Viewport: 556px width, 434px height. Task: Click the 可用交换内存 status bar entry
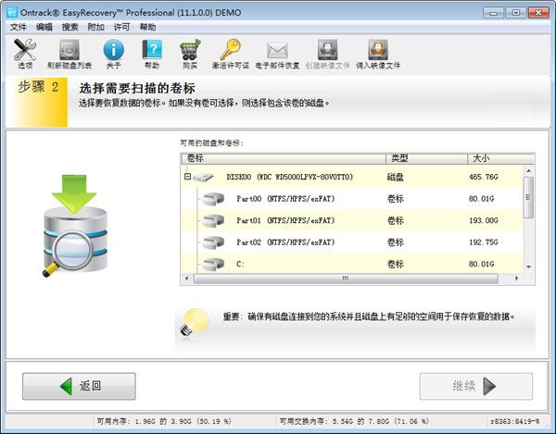[354, 421]
